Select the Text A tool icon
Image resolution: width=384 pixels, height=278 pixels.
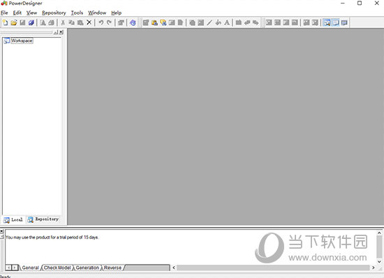click(x=227, y=22)
